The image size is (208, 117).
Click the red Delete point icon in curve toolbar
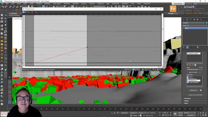[32, 12]
